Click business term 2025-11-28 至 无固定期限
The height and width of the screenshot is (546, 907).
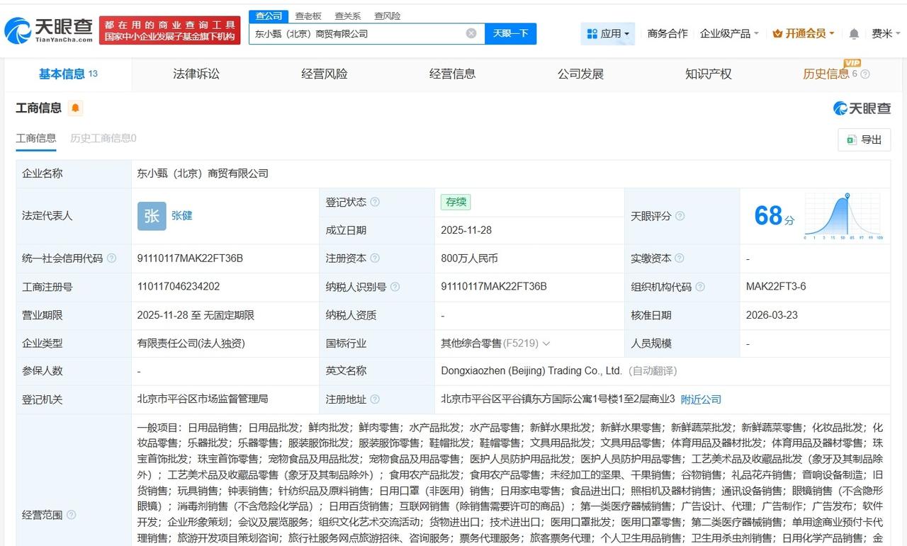[196, 315]
